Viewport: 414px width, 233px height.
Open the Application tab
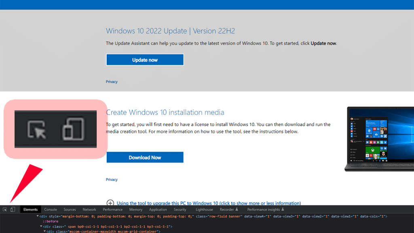click(158, 210)
